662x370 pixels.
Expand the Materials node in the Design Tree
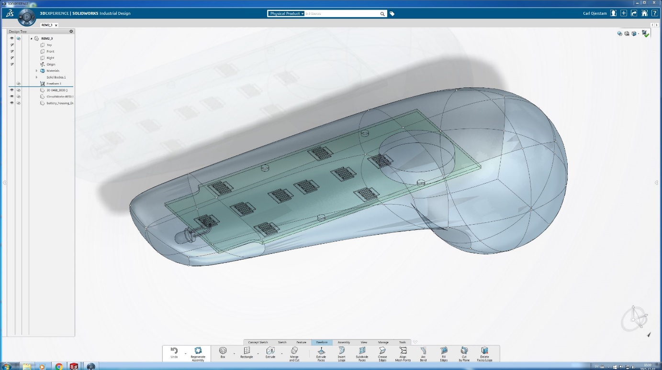pos(36,71)
